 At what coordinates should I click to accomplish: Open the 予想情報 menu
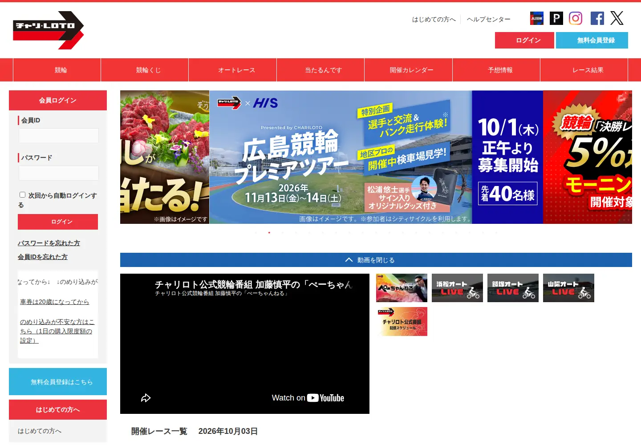(496, 70)
